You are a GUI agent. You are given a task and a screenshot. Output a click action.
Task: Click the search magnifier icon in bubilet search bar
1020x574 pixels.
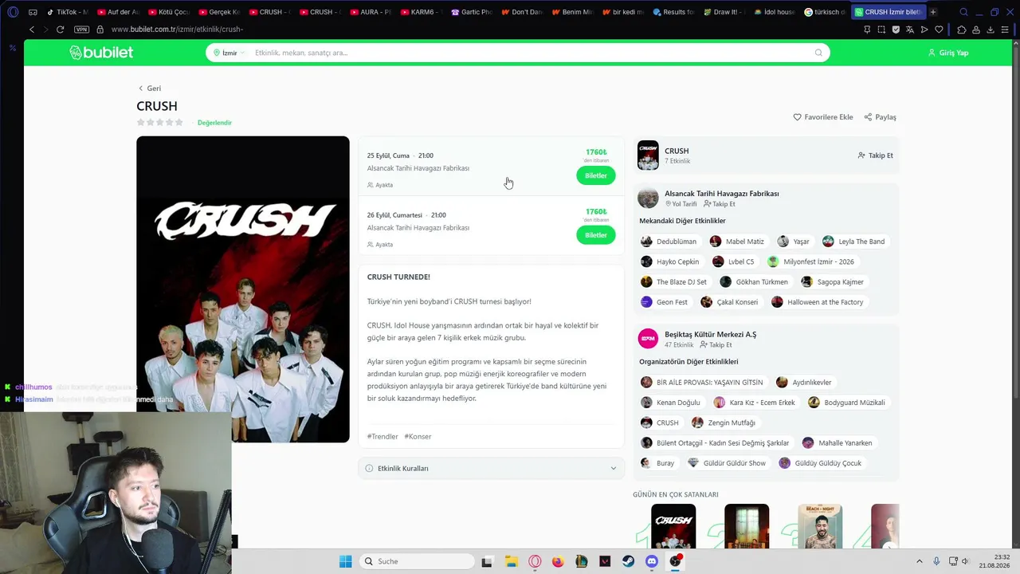[818, 53]
